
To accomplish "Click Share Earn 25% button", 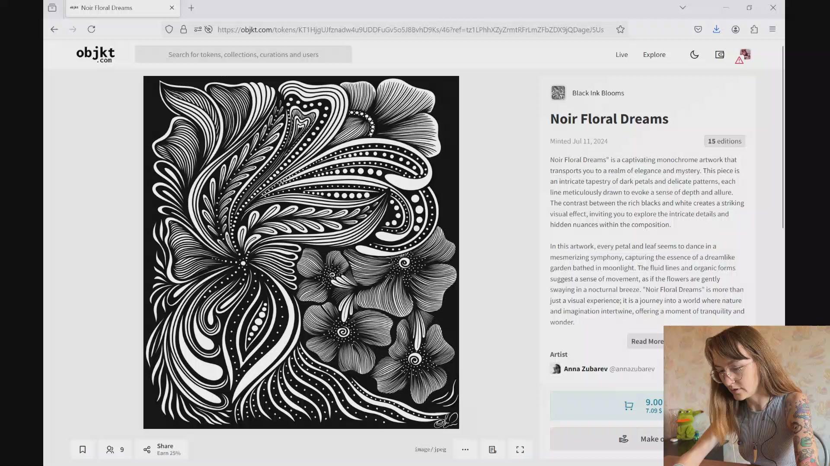I will coord(162,450).
